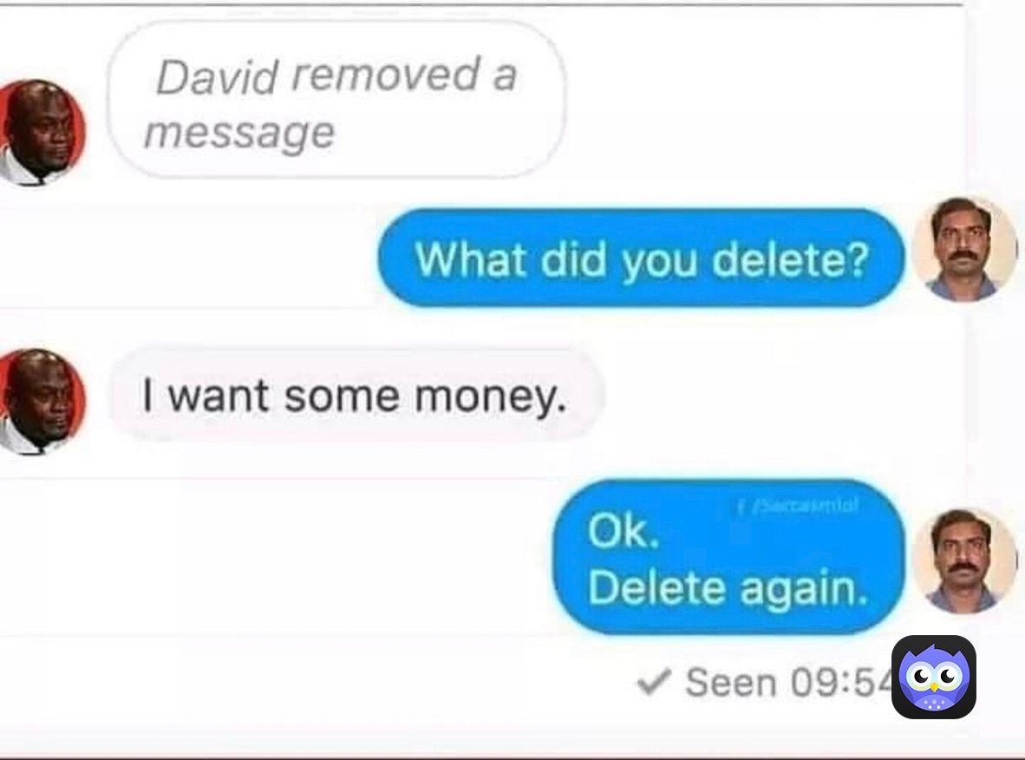Select the grey "I want some money." bubble

point(356,395)
